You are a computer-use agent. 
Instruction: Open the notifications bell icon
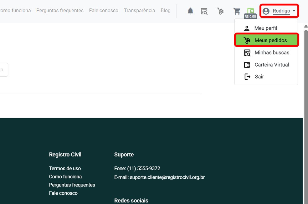pyautogui.click(x=190, y=11)
